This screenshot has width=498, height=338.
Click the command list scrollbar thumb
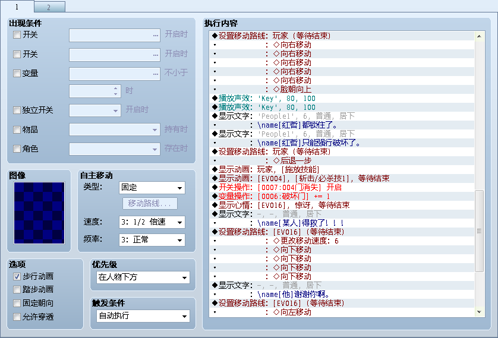tap(479, 231)
